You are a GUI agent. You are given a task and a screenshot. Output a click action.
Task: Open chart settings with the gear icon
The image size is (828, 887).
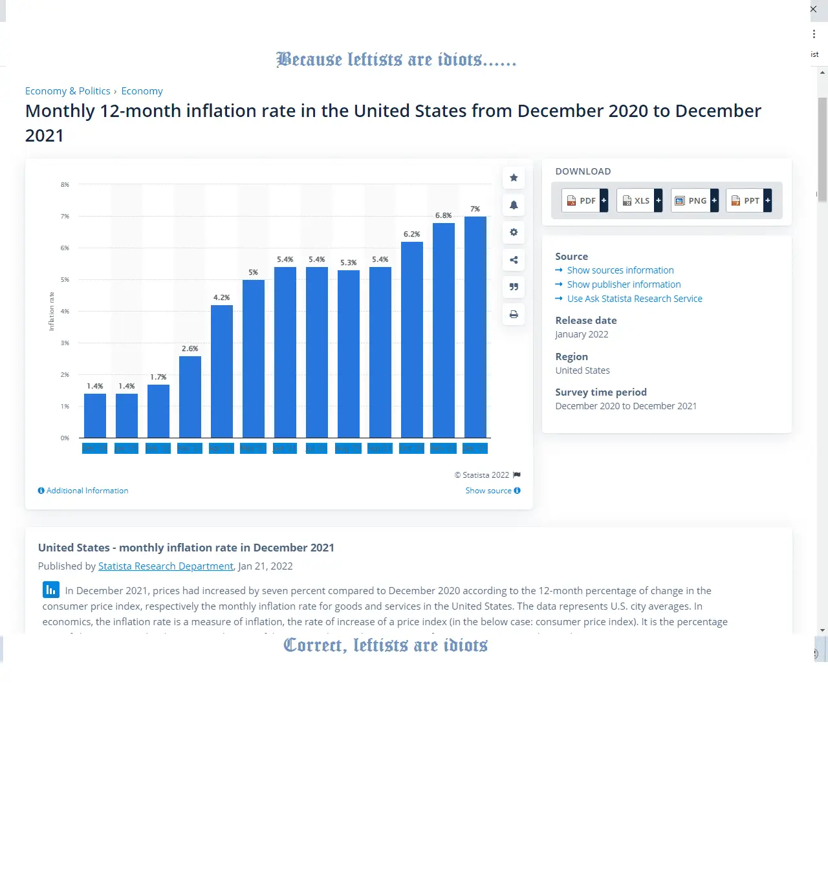point(514,232)
